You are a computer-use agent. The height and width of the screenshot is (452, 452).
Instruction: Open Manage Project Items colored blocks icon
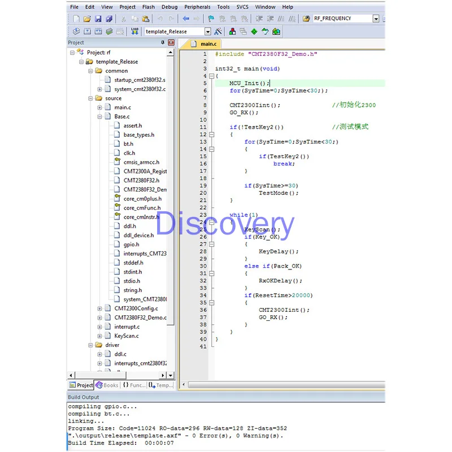[232, 32]
